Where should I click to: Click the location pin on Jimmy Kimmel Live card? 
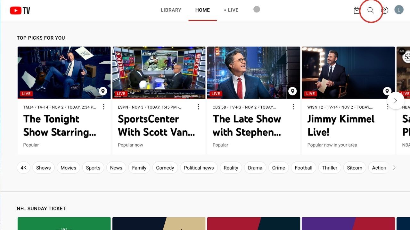point(387,91)
